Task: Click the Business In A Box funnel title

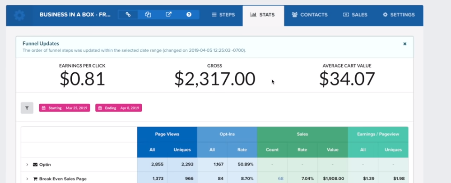Action: click(x=75, y=14)
